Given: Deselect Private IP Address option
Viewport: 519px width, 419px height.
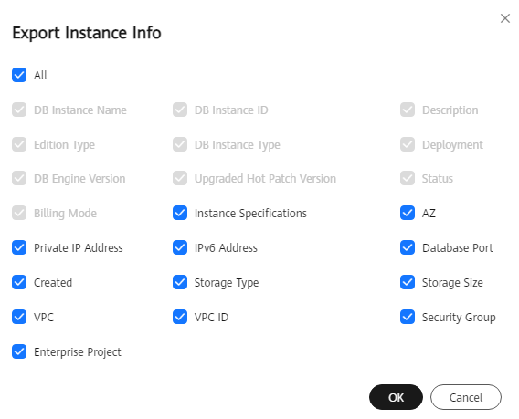Looking at the screenshot, I should (19, 247).
